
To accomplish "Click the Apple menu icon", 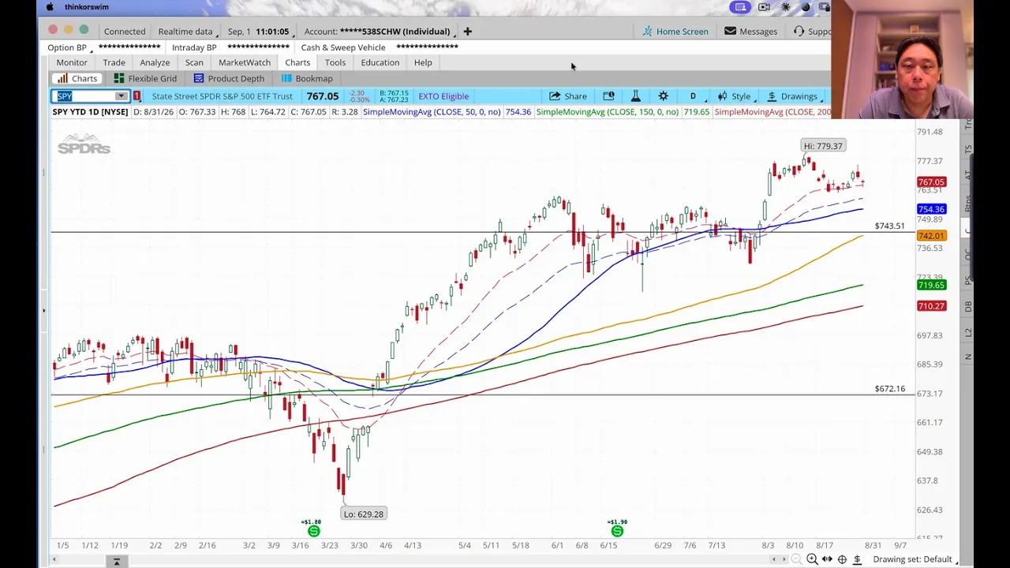I will point(50,7).
